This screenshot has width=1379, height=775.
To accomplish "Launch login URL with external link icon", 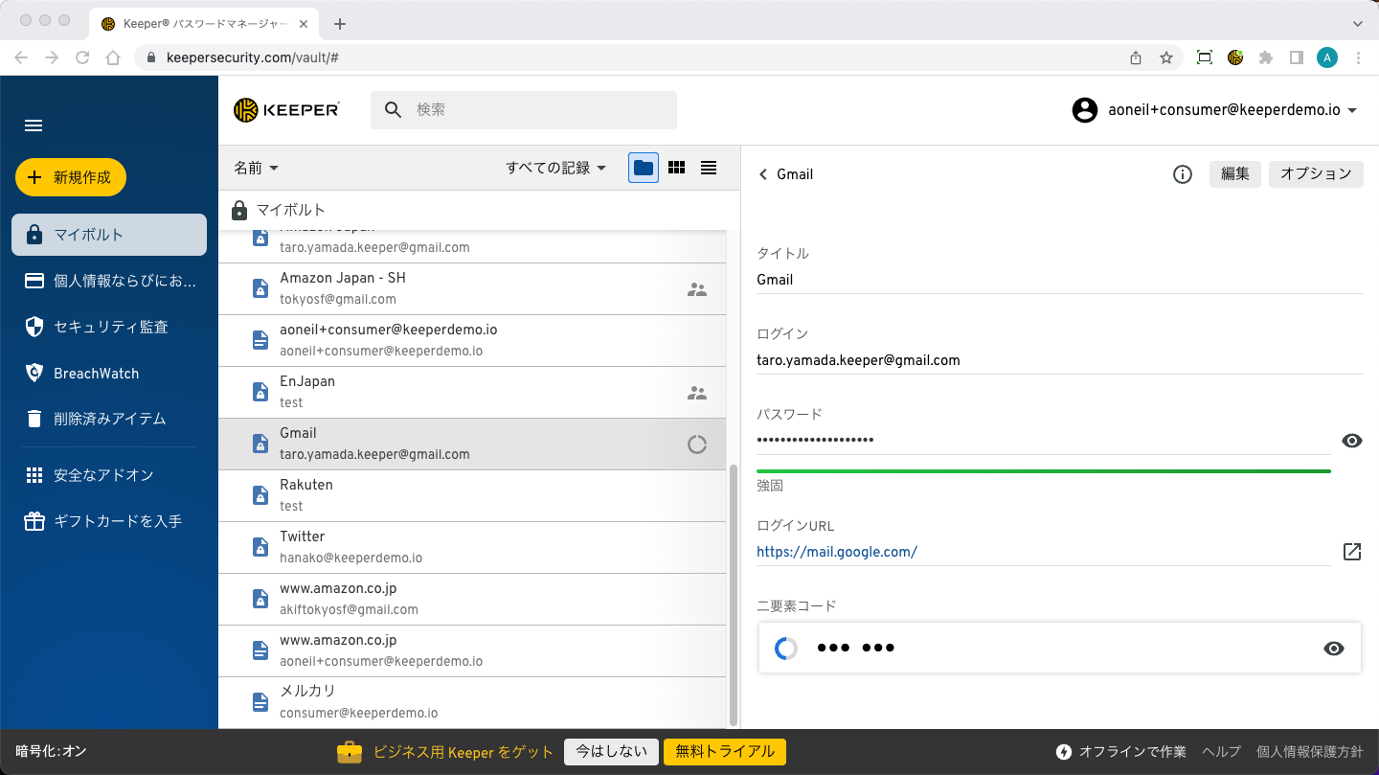I will point(1351,552).
